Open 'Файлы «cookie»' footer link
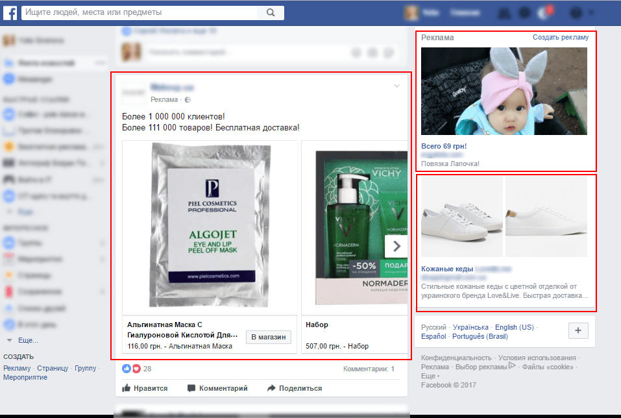 pos(548,367)
